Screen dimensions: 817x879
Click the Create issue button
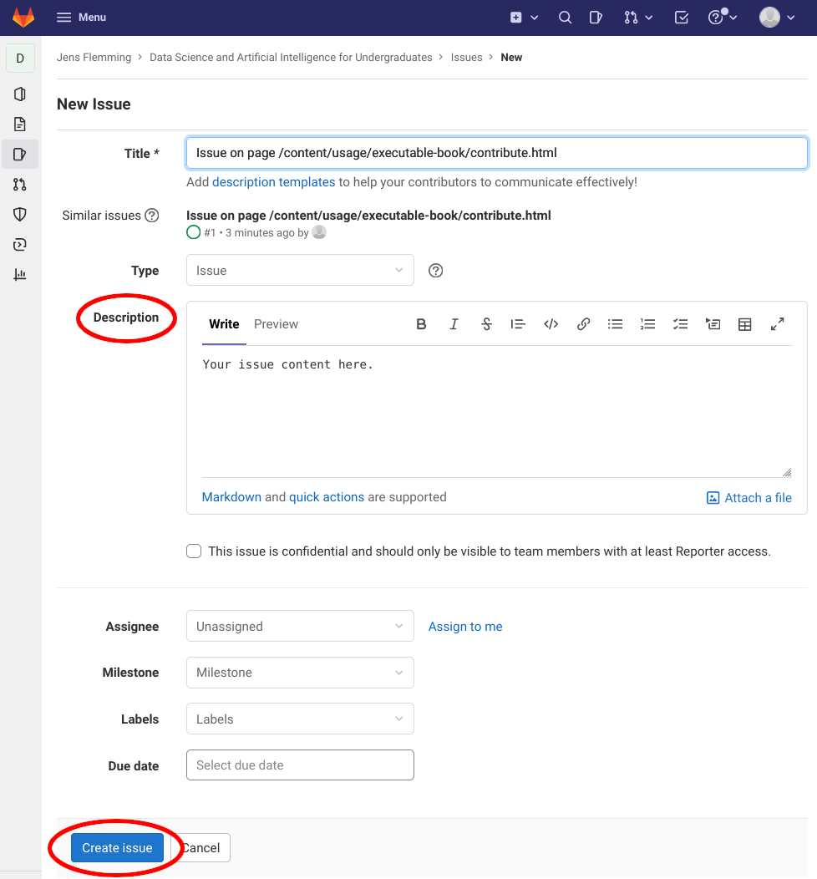[117, 847]
